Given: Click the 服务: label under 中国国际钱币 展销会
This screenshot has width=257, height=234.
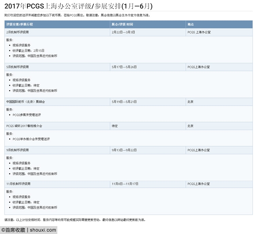Looking at the screenshot, I should click(9, 109).
